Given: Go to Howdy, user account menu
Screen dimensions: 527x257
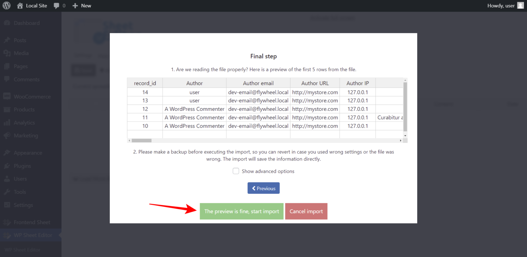Looking at the screenshot, I should 506,6.
